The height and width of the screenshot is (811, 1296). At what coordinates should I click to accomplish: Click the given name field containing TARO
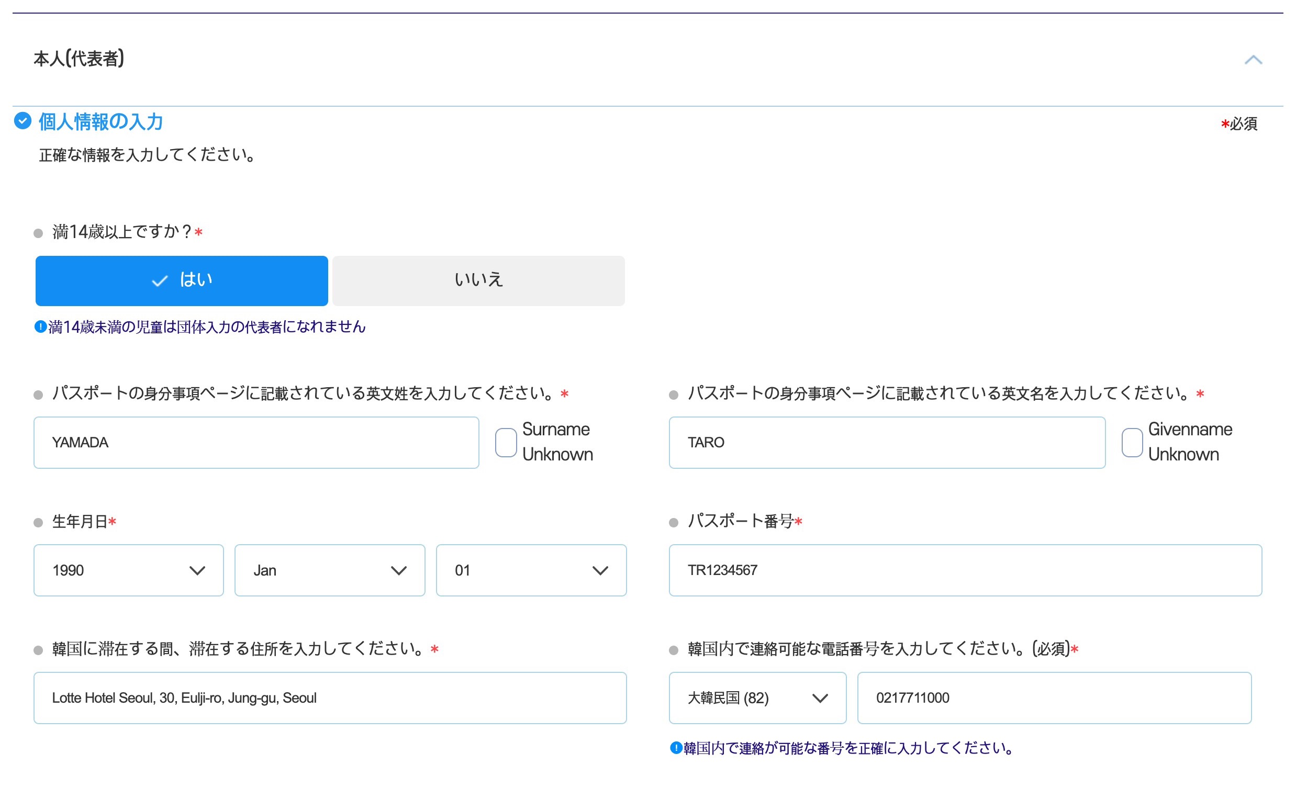887,442
